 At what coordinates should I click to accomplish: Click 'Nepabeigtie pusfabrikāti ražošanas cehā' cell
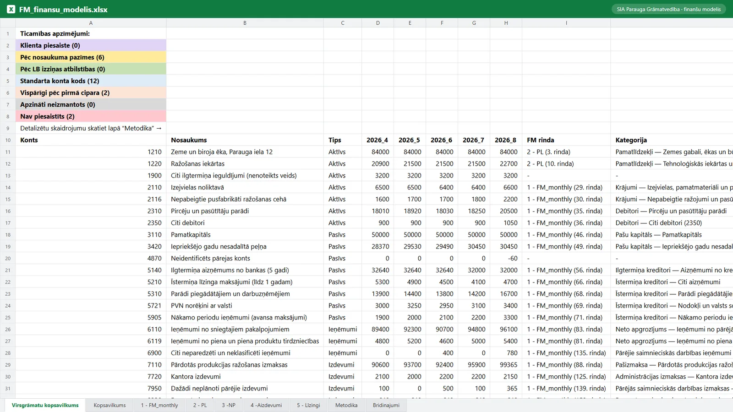coord(245,199)
